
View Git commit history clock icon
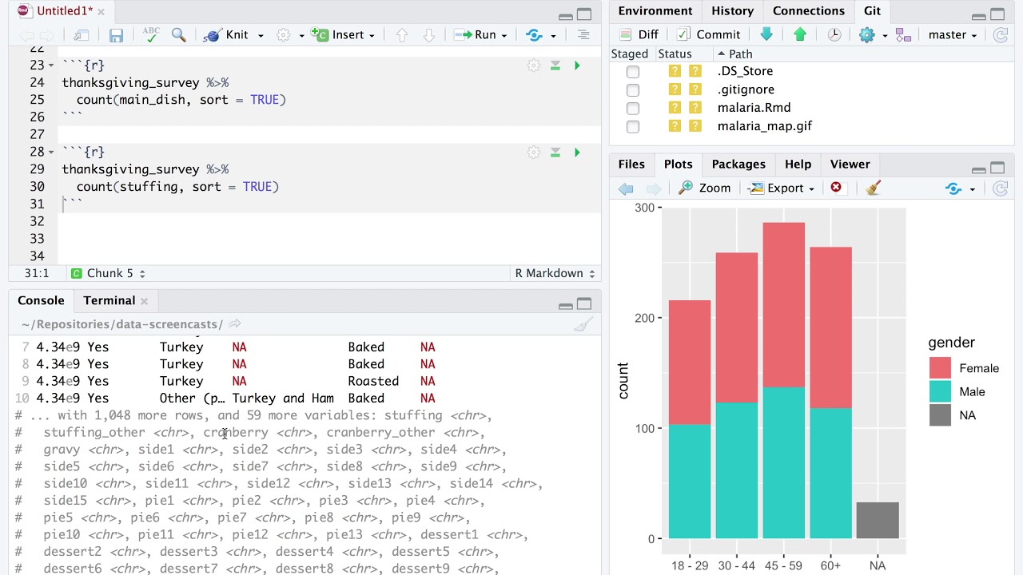[x=834, y=34]
